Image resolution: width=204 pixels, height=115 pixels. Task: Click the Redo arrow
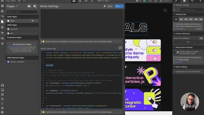pos(140,1)
